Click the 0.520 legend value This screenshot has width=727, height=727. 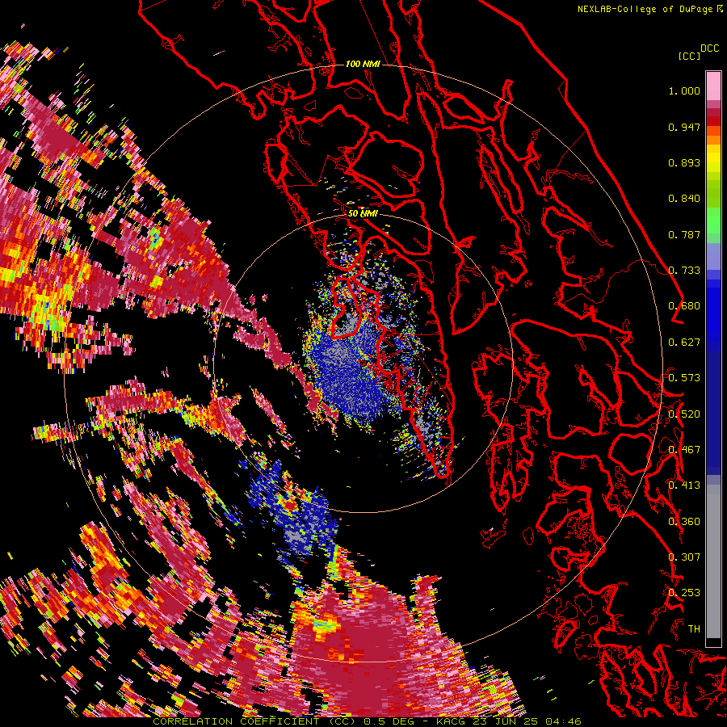[684, 414]
